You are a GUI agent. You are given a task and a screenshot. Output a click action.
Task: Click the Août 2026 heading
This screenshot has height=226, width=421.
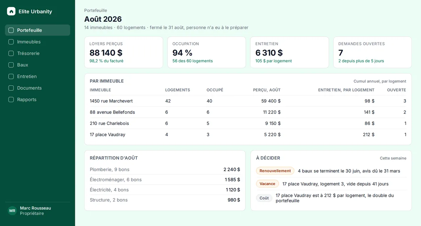point(103,19)
